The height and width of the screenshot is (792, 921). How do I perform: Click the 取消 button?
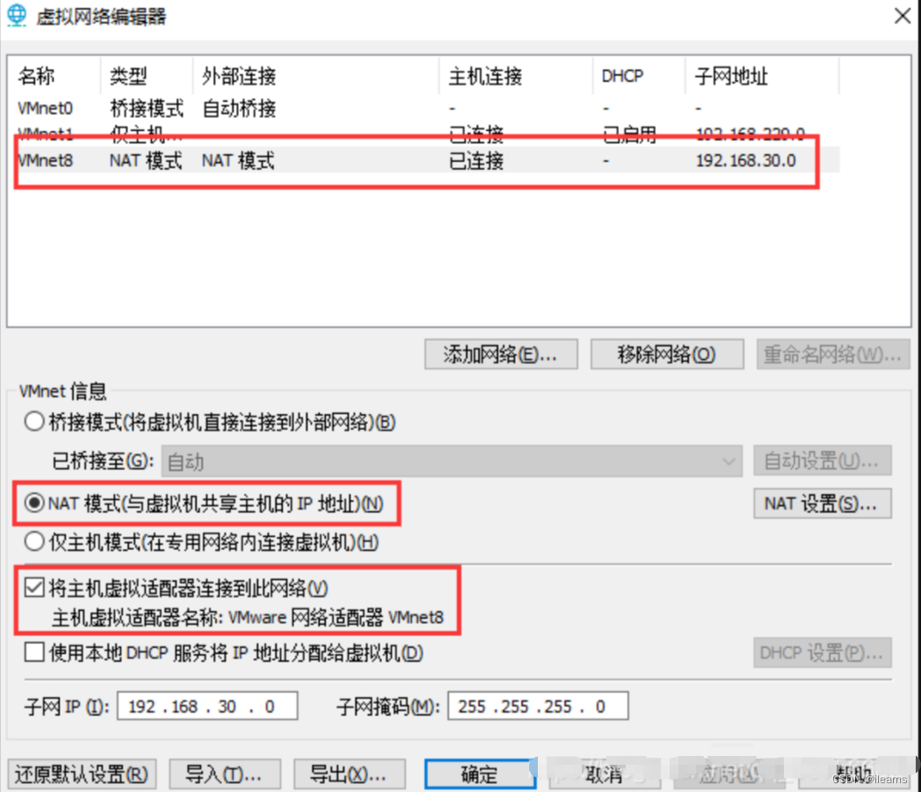tap(605, 774)
